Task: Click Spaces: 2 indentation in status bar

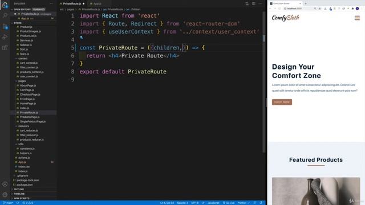Action: click(182, 203)
